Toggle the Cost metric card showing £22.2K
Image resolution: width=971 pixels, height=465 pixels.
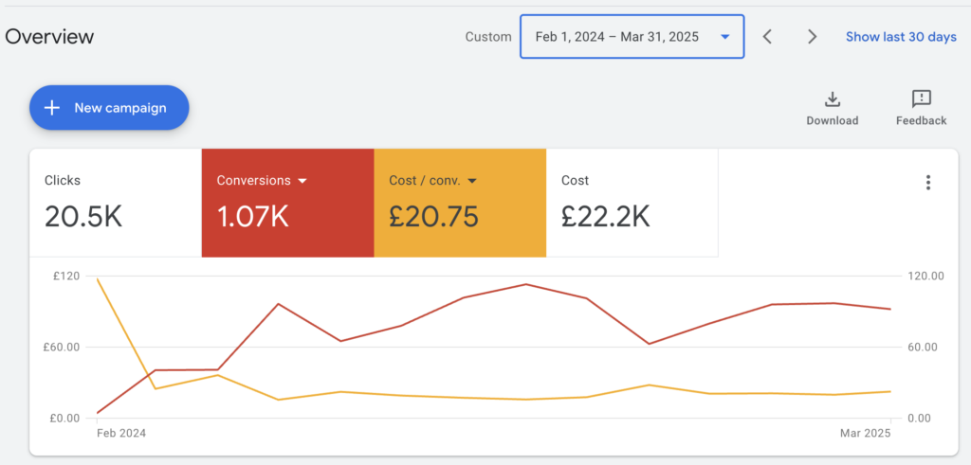(x=632, y=203)
